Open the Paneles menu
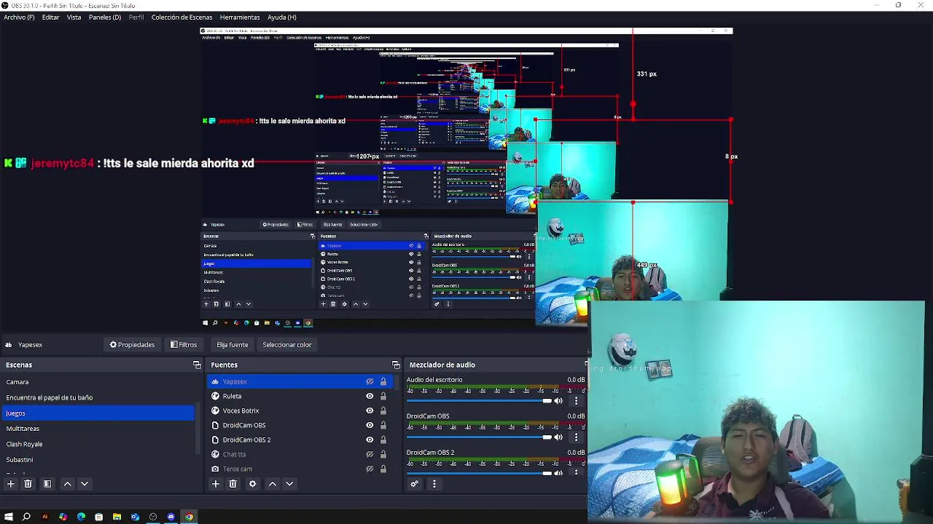 click(105, 17)
